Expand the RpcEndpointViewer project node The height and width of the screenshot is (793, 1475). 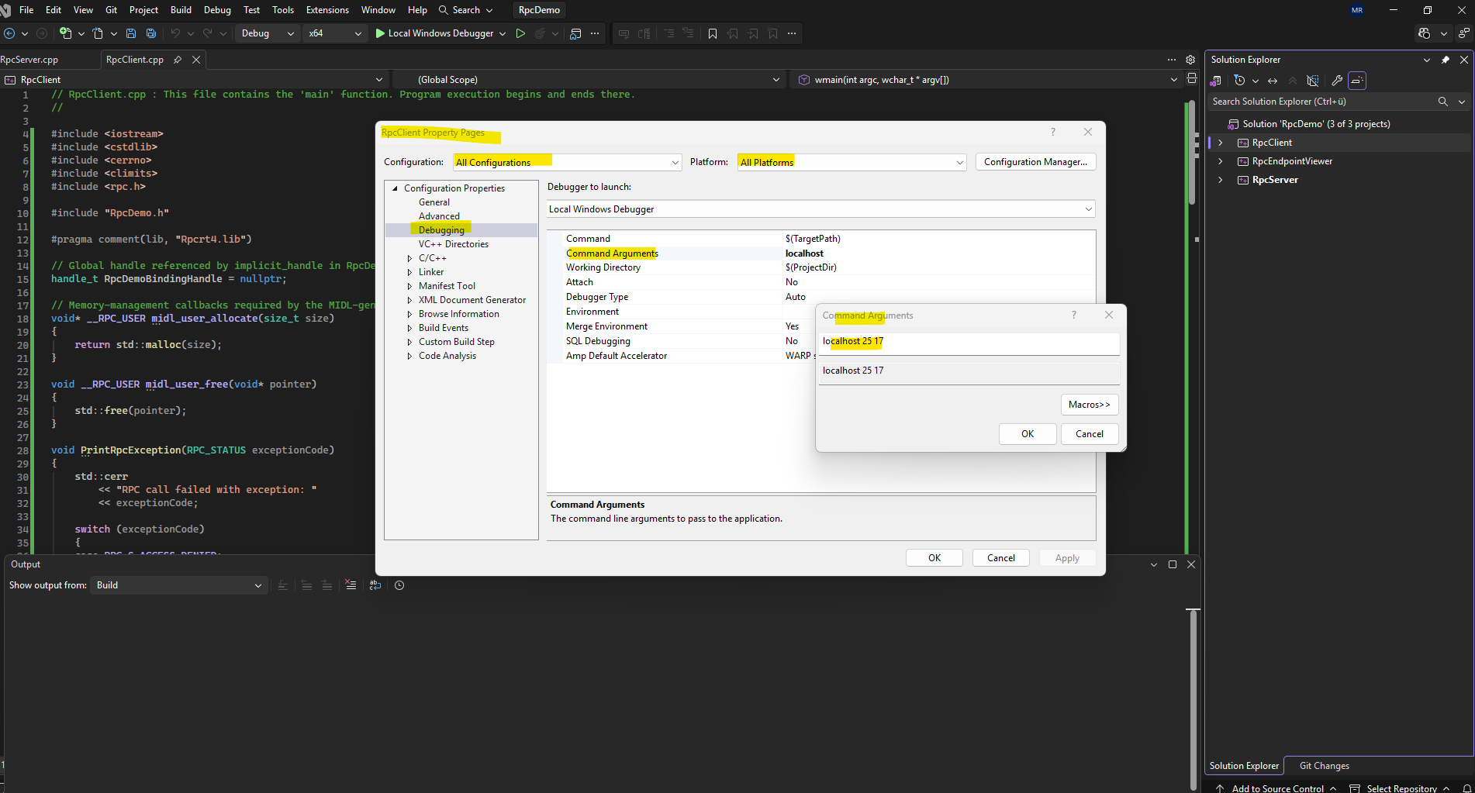click(x=1221, y=161)
